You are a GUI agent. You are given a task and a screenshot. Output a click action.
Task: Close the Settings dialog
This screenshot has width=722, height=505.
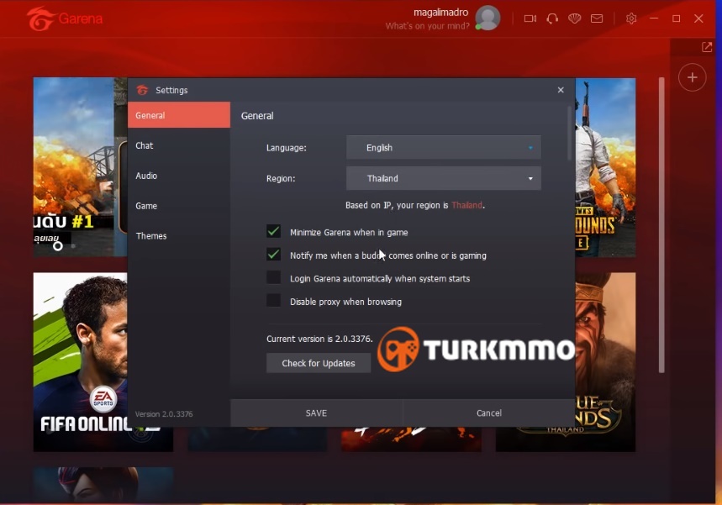[x=561, y=90]
